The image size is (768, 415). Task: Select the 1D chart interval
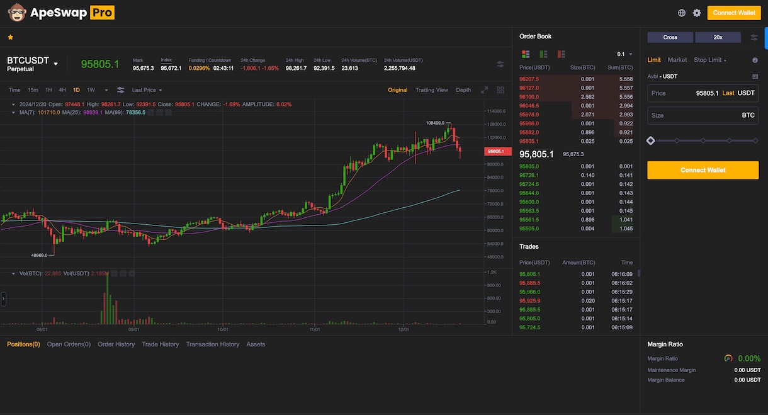76,90
